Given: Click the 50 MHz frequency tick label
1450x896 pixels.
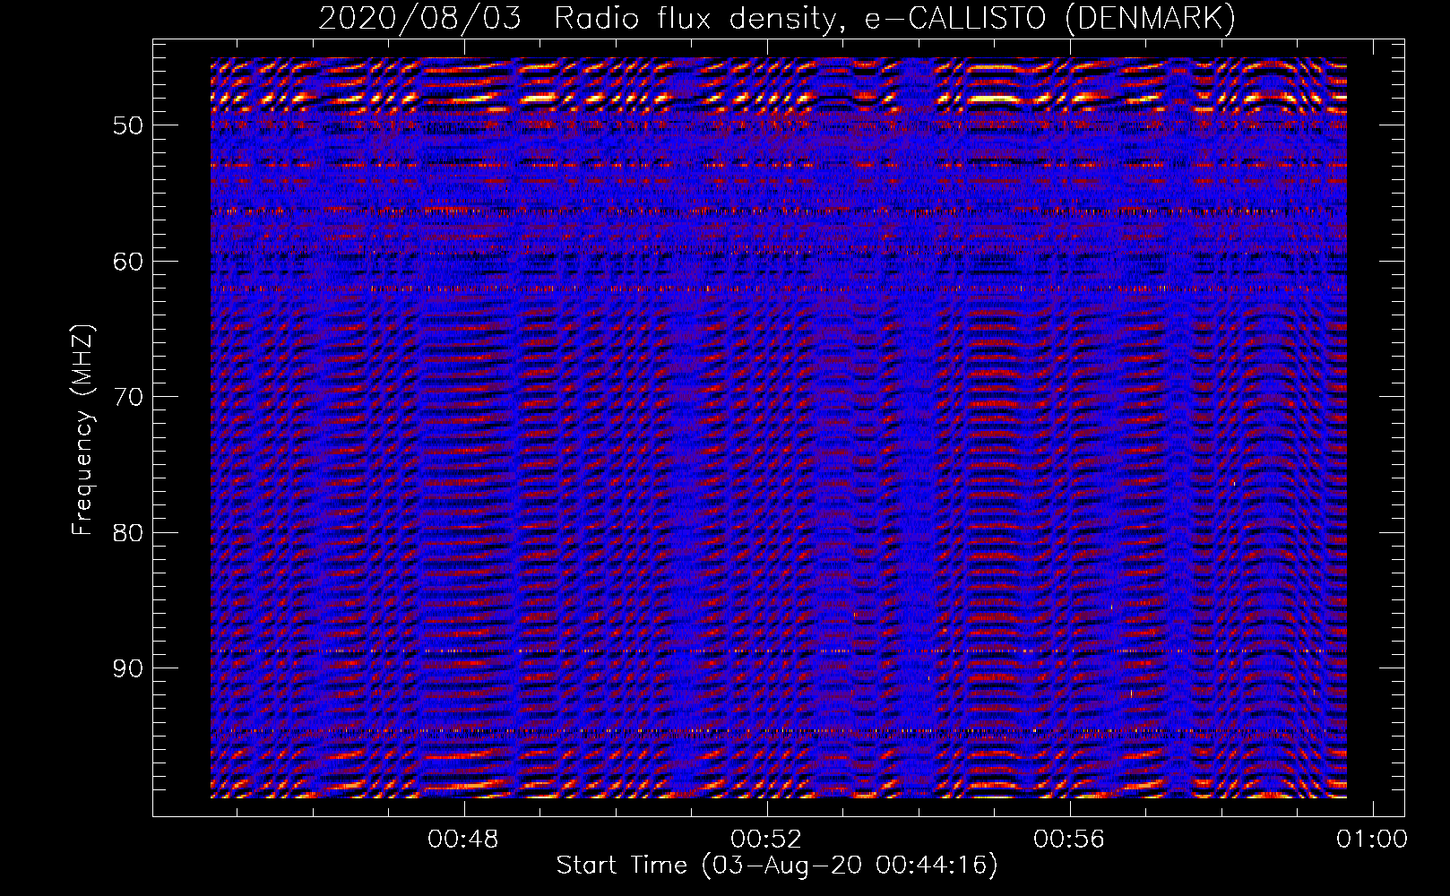Looking at the screenshot, I should tap(128, 125).
